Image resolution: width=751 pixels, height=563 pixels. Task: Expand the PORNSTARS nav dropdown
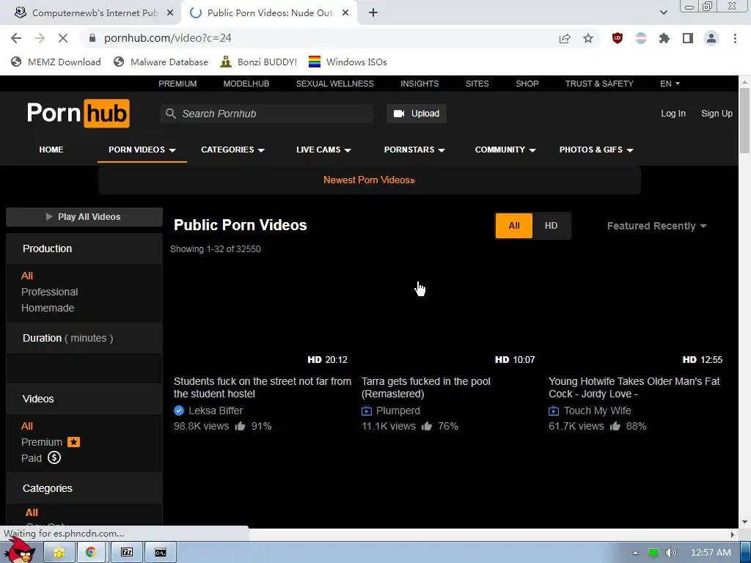(x=414, y=150)
